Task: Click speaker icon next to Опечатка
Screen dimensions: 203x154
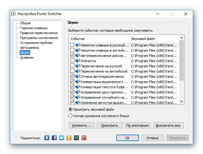Action: coord(77,61)
